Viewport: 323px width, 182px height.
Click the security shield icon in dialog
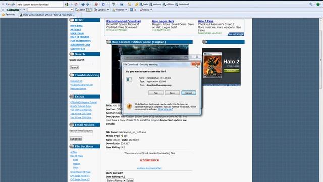coord(129,106)
